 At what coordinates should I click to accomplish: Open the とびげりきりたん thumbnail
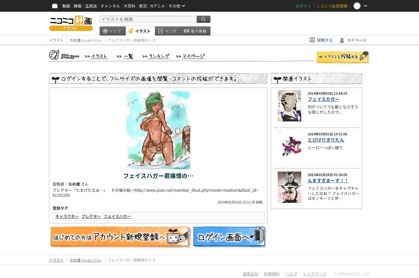pyautogui.click(x=289, y=146)
